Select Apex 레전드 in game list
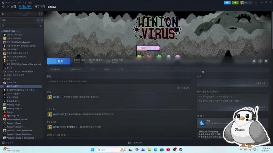The image size is (273, 153). [13, 116]
